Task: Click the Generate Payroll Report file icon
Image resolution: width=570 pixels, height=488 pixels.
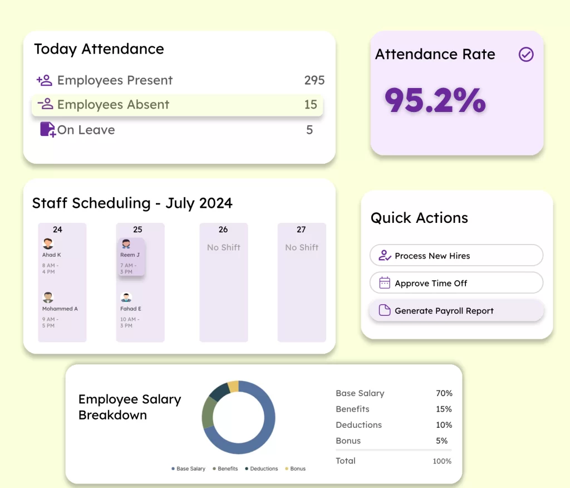Action: coord(384,310)
